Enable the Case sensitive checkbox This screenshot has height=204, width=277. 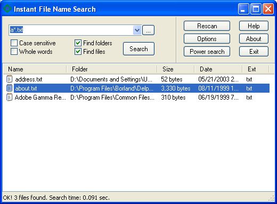pyautogui.click(x=14, y=43)
